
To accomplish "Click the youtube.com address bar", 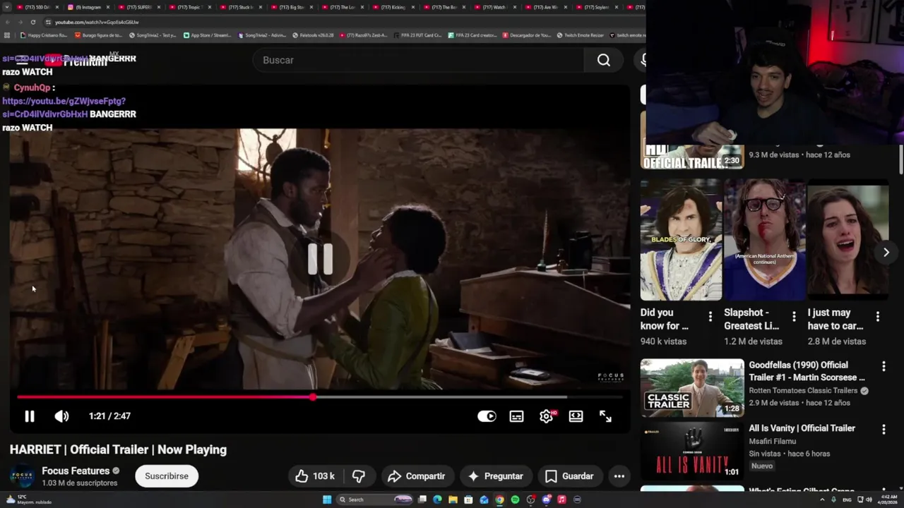I will coord(339,22).
